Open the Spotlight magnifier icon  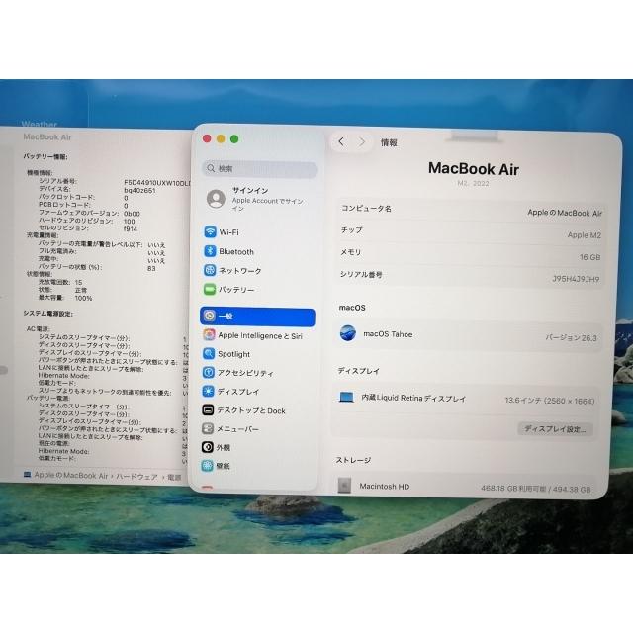(209, 354)
